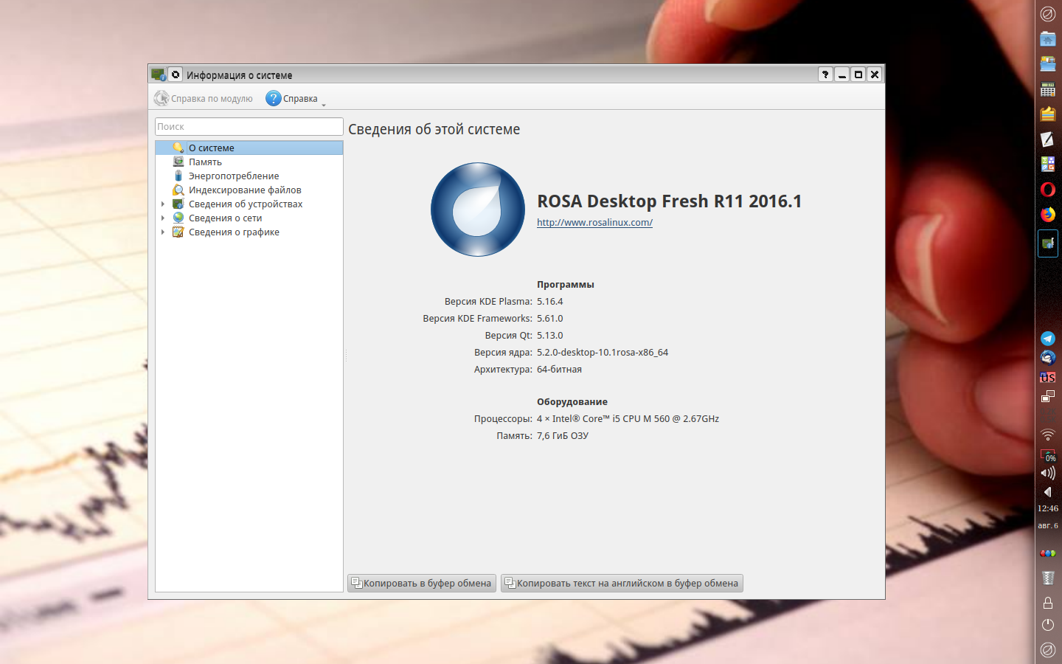Expand the Сведения о сети tree node
This screenshot has width=1062, height=664.
pos(163,218)
